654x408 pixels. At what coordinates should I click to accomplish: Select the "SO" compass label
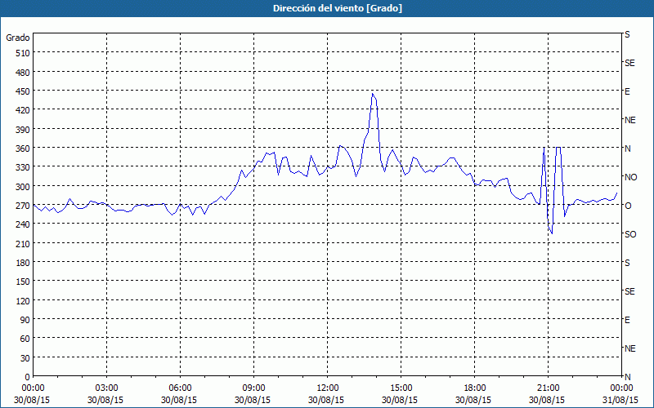[630, 234]
